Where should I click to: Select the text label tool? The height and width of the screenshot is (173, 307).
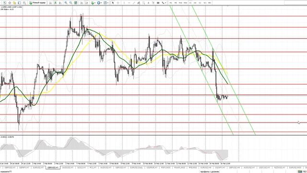(x=153, y=3)
